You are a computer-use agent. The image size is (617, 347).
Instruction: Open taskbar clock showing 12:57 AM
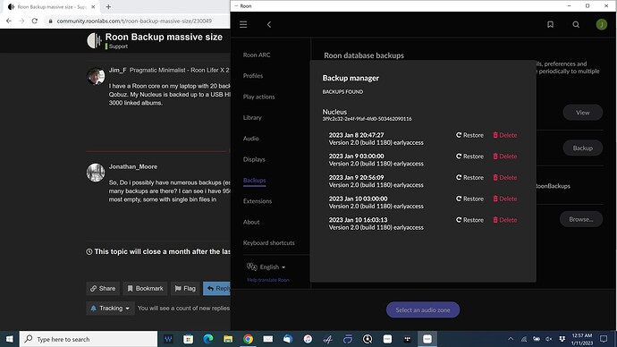coord(582,339)
